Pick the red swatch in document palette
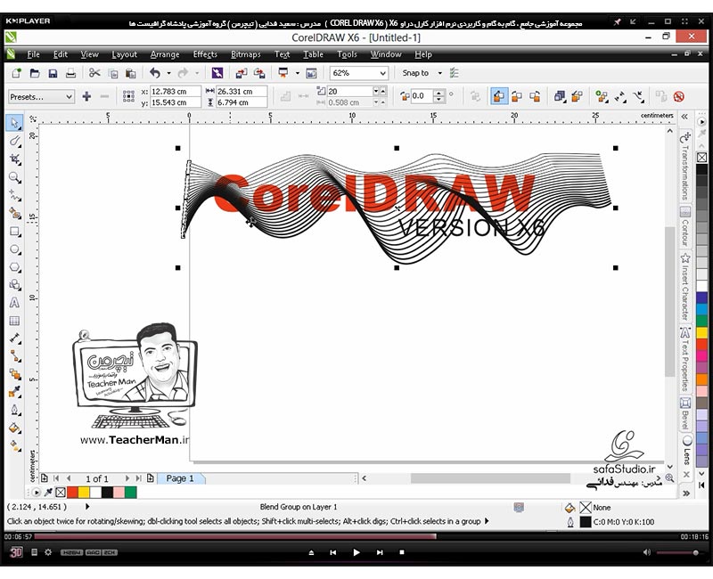713x579 pixels. [72, 493]
